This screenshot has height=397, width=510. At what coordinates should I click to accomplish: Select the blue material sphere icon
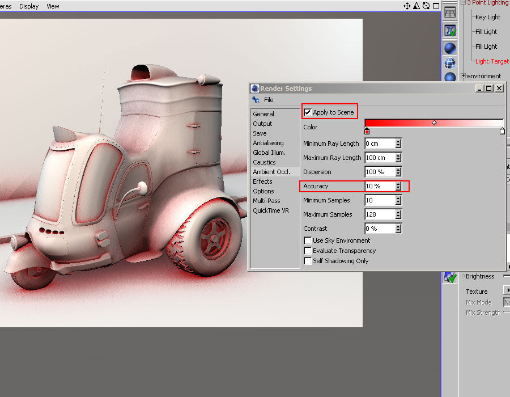click(x=450, y=48)
